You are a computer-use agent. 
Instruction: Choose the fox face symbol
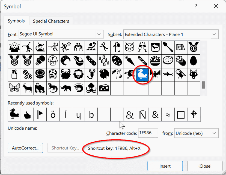pos(194,74)
